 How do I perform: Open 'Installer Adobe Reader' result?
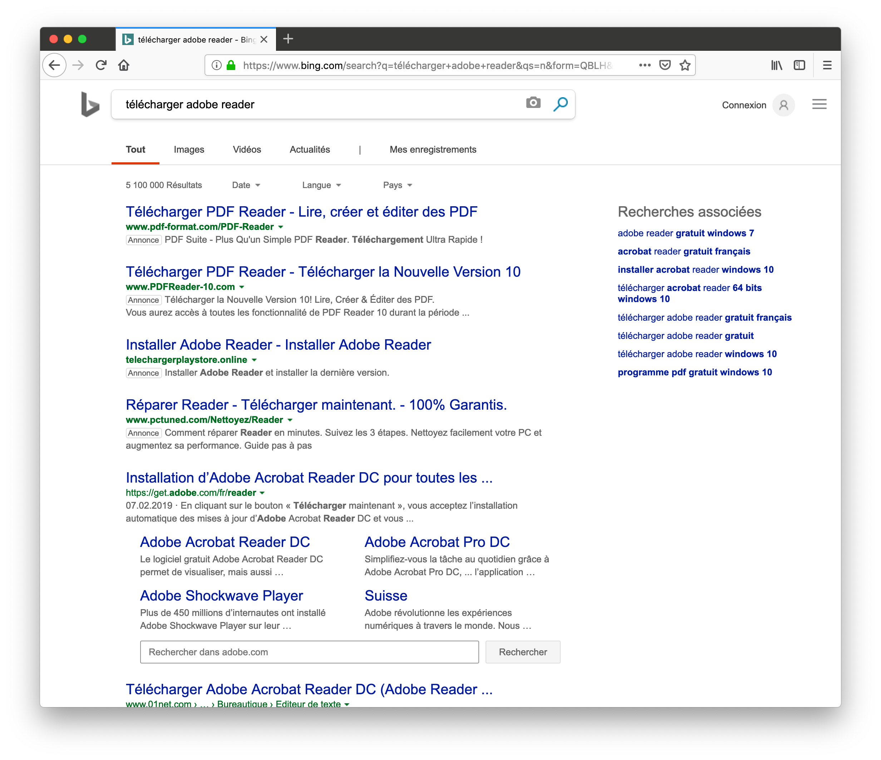278,345
